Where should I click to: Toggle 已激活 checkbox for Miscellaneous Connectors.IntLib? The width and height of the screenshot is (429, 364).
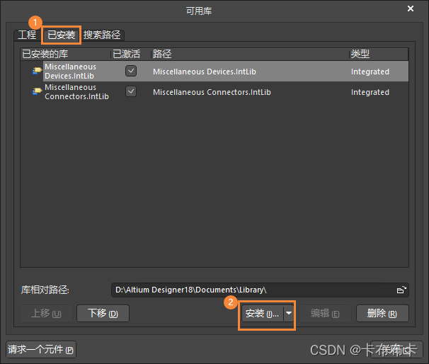click(130, 91)
